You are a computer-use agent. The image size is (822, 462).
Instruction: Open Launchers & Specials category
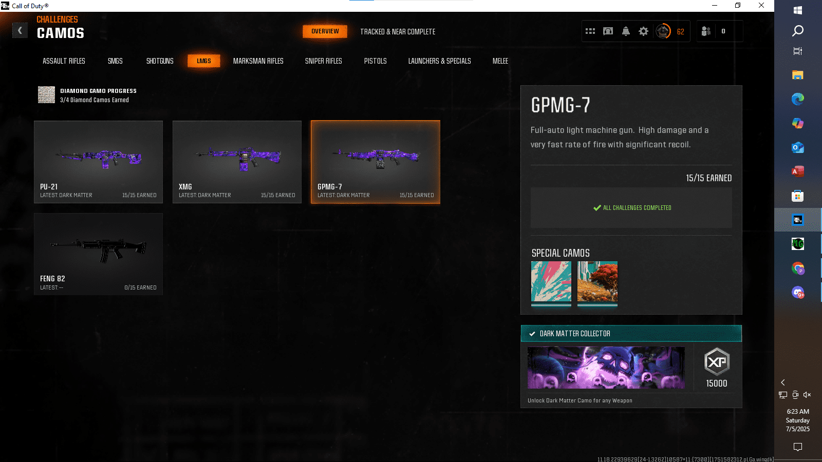coord(439,61)
